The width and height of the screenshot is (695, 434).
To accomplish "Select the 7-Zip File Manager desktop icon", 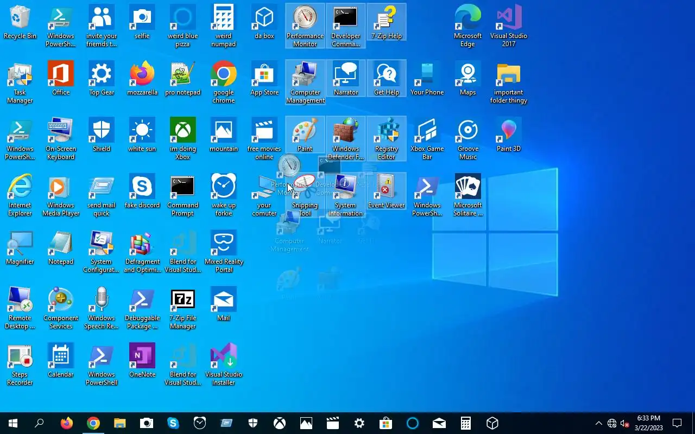I will (x=183, y=308).
